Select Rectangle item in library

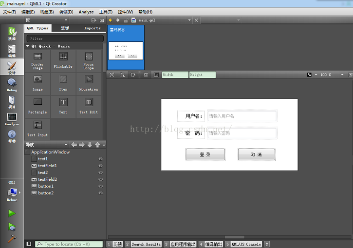[x=37, y=107]
